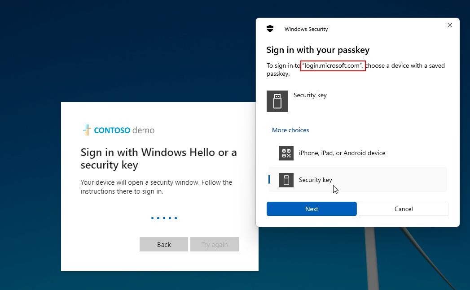Click the security window instructions text
Image resolution: width=470 pixels, height=290 pixels.
point(156,187)
